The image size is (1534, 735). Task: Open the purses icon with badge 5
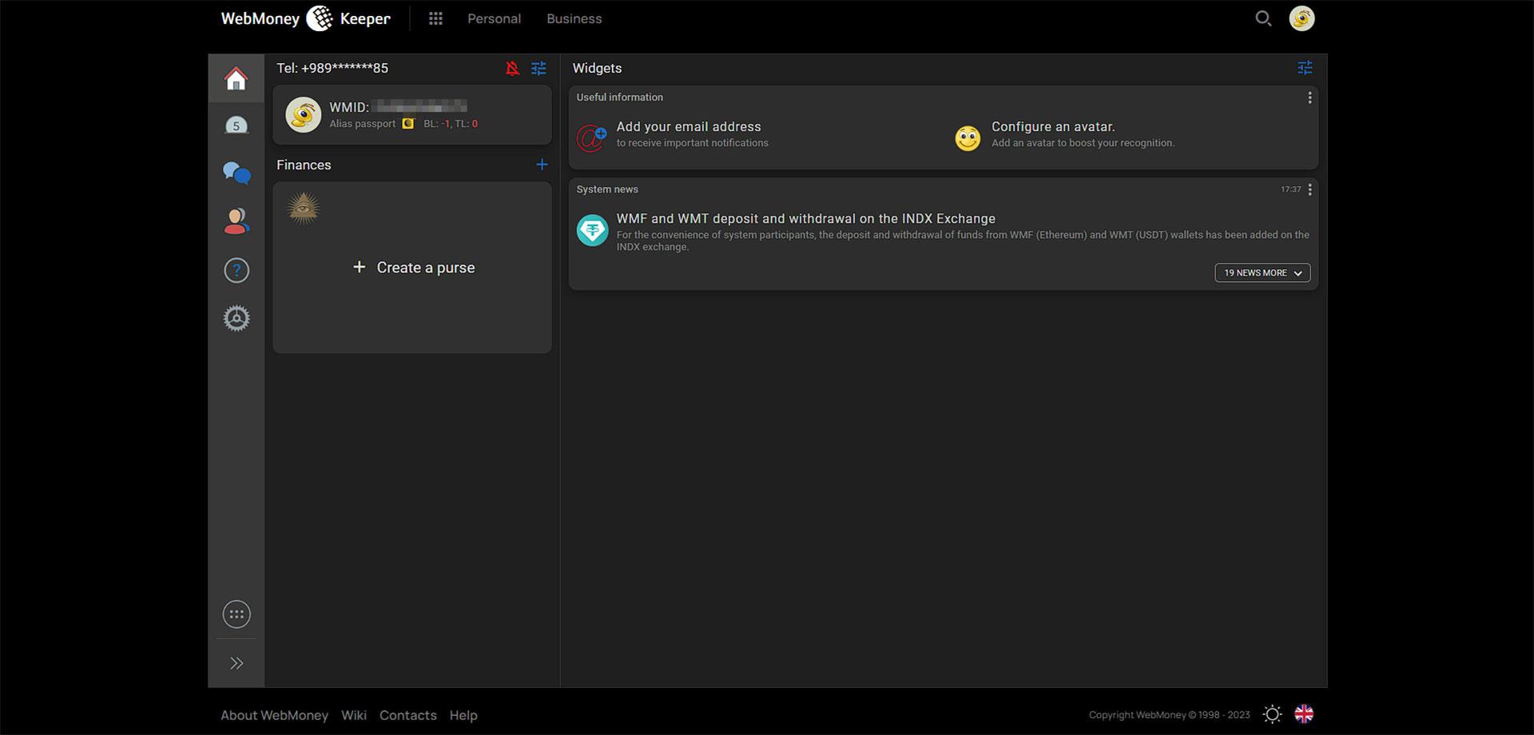point(236,125)
